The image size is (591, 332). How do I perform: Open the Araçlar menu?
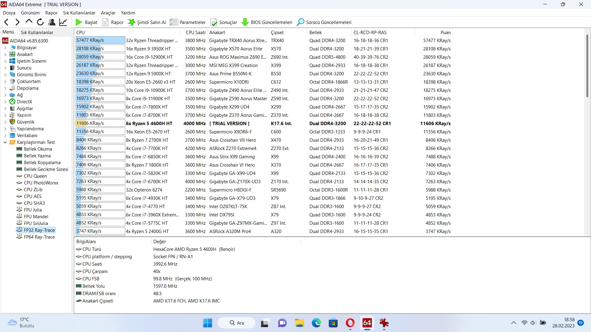(x=108, y=13)
